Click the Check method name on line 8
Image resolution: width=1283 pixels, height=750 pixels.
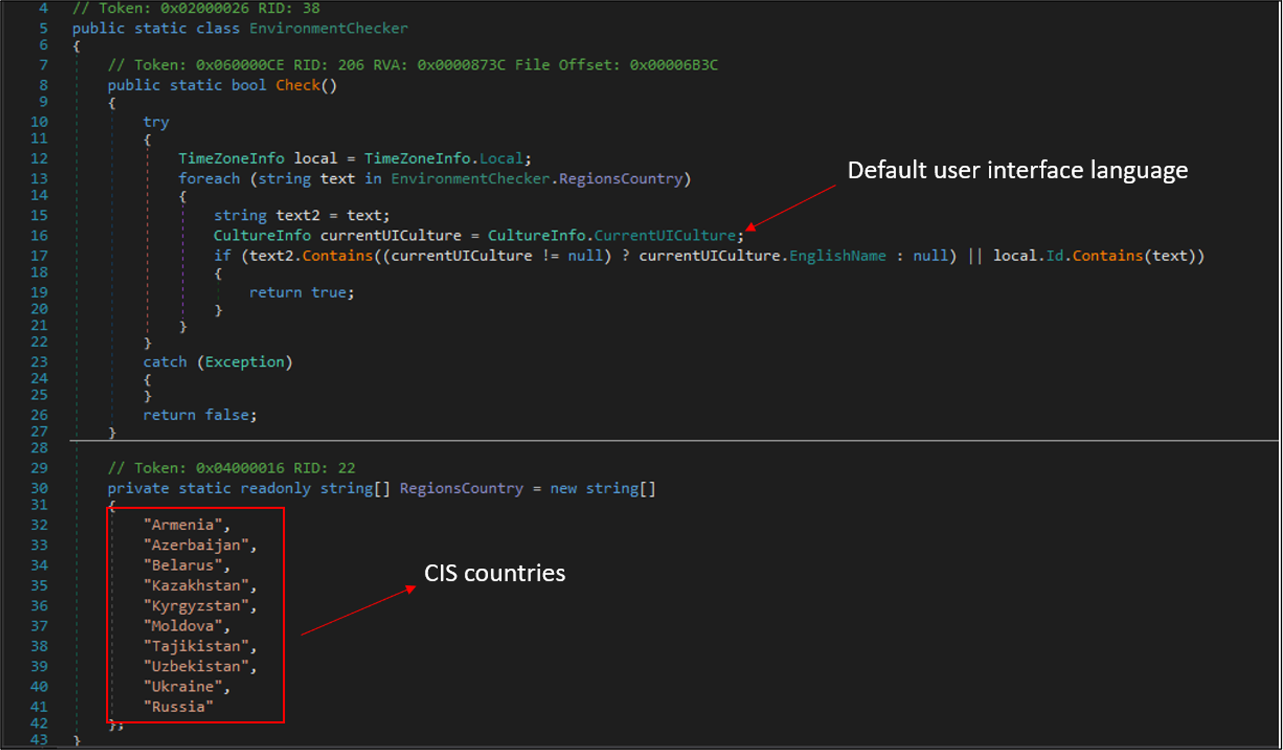[x=298, y=85]
